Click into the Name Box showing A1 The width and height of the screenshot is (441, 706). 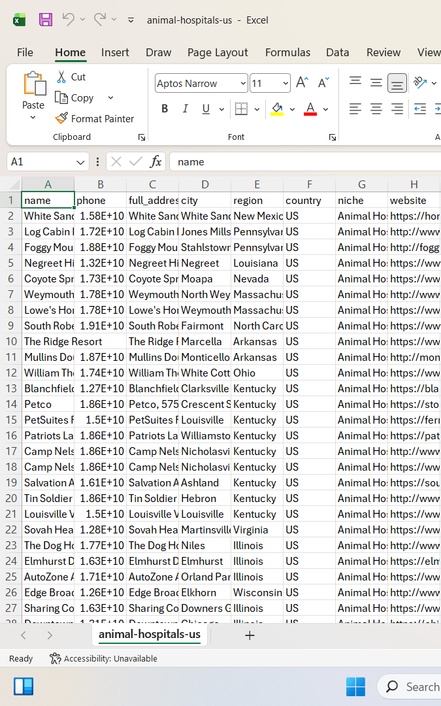click(41, 161)
